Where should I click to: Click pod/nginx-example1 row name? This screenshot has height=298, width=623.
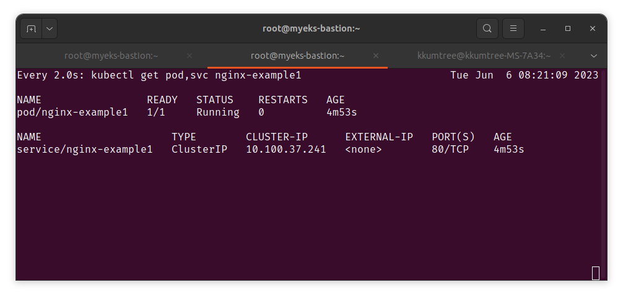point(72,113)
